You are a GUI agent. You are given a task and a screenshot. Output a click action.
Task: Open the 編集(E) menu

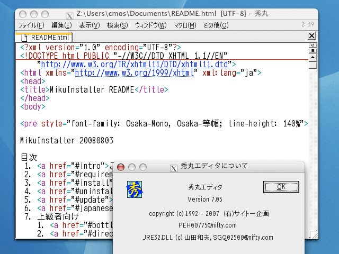tap(61, 25)
